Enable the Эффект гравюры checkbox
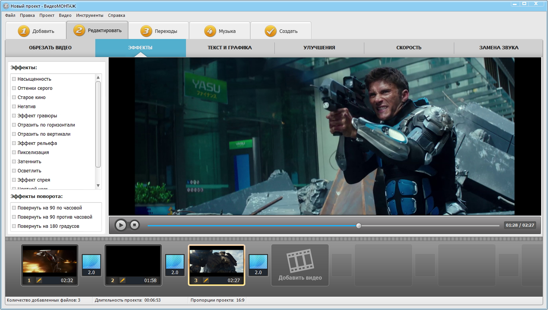The width and height of the screenshot is (548, 310). [14, 116]
